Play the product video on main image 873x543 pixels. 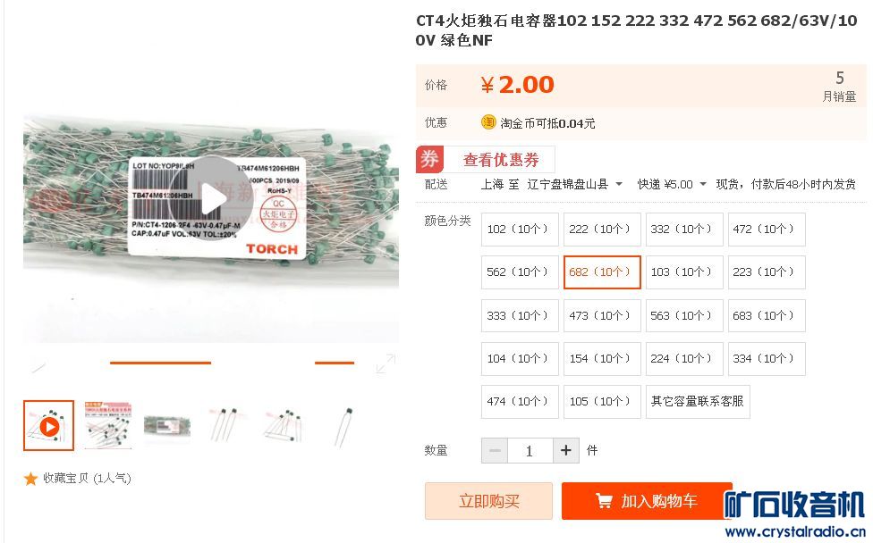pos(210,198)
